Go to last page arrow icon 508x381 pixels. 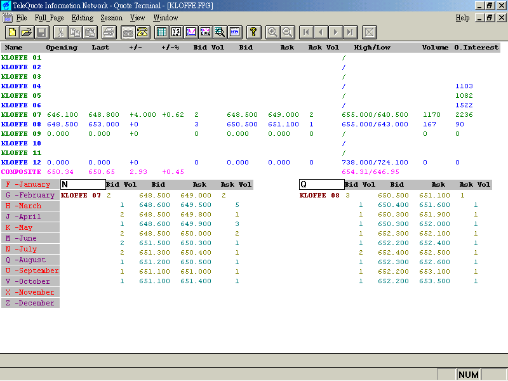tap(351, 32)
